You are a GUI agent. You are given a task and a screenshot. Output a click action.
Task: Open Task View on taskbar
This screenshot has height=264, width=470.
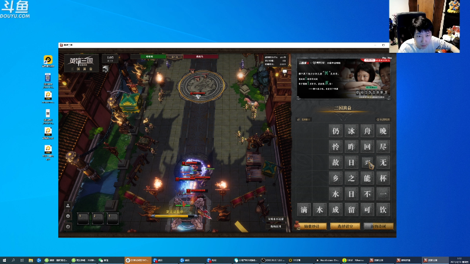(x=22, y=260)
